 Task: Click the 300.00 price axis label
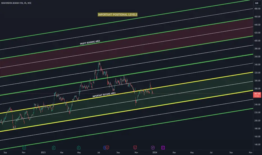pyautogui.click(x=257, y=81)
